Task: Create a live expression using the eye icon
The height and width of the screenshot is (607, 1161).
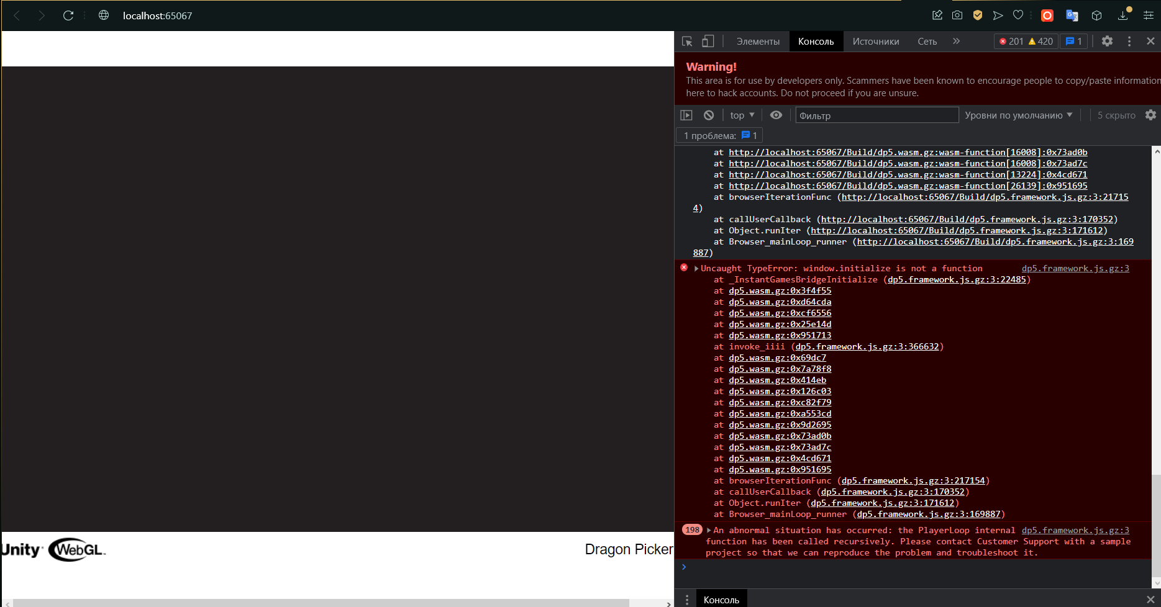Action: point(776,115)
